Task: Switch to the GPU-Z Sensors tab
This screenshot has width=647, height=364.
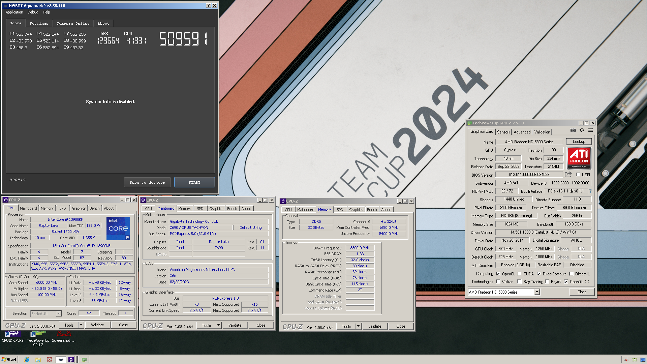Action: point(503,132)
